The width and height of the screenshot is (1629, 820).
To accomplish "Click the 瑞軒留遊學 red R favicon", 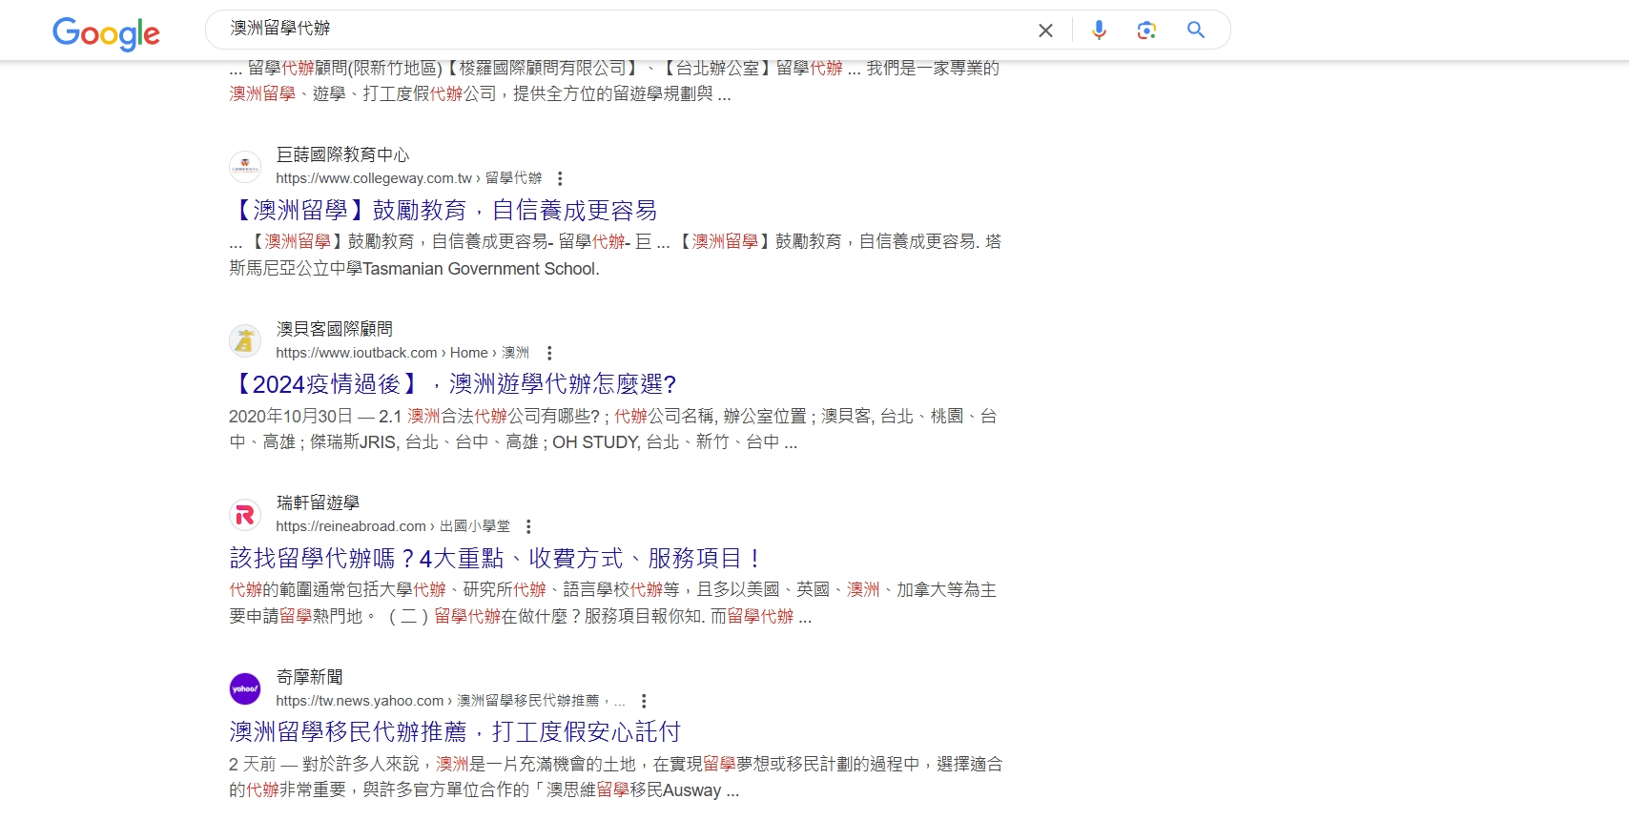I will point(245,515).
